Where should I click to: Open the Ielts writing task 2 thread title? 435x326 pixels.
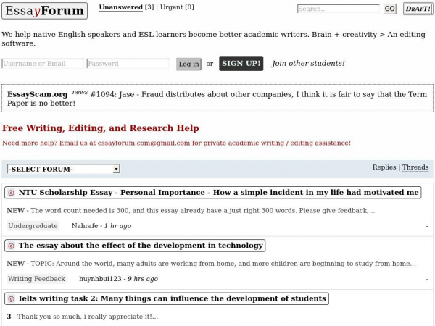point(172,298)
